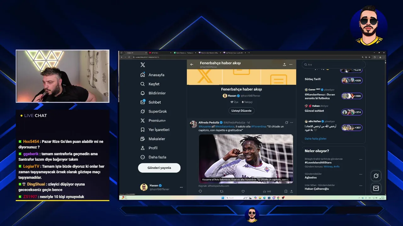Open Anasayfa home page
The width and height of the screenshot is (403, 226).
[152, 75]
